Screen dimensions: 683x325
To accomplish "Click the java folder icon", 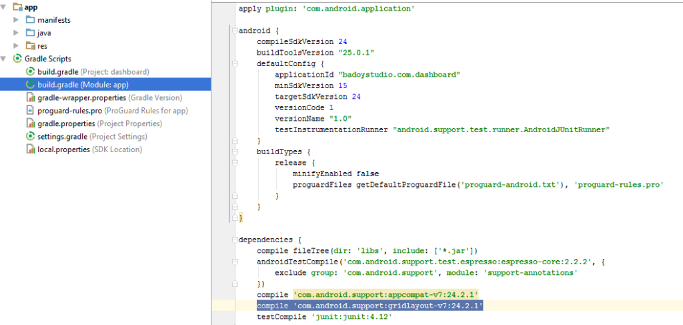I will tap(30, 33).
